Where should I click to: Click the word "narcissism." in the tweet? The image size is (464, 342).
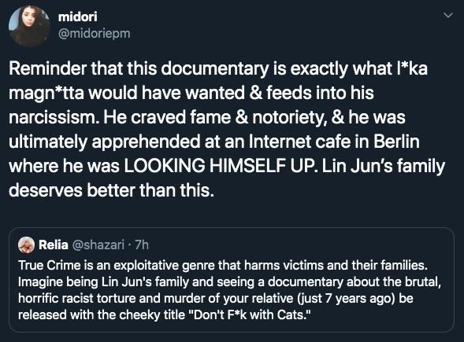pyautogui.click(x=54, y=117)
